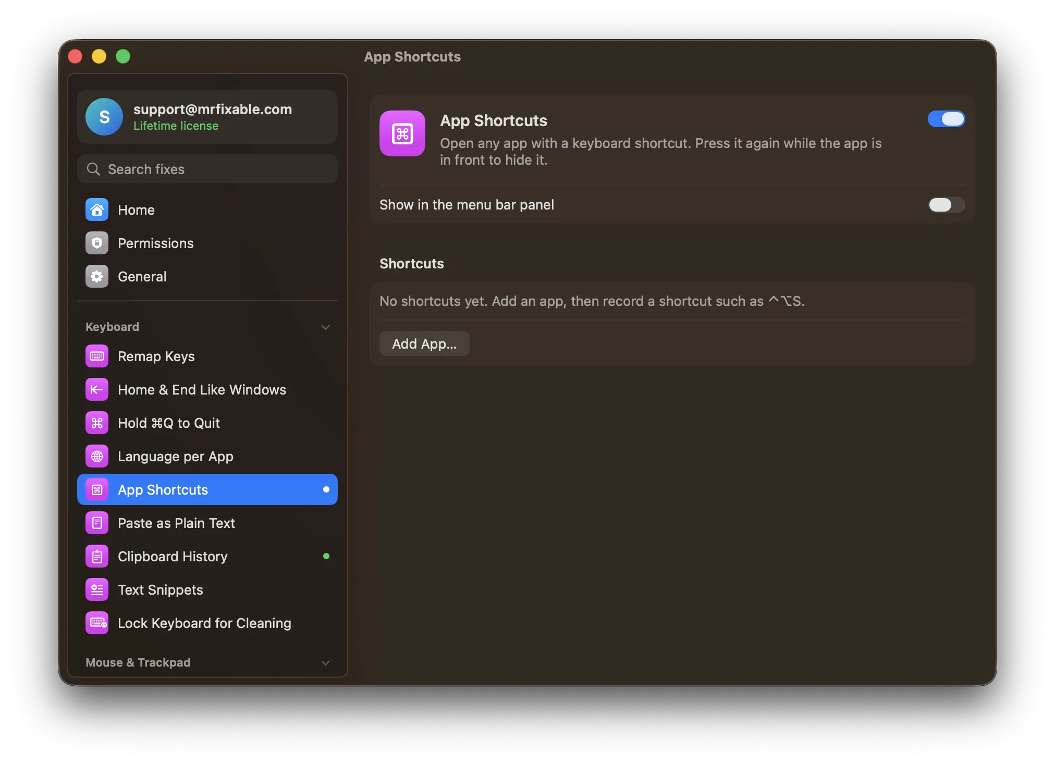Click the 'No shortcuts yet' message text
The image size is (1055, 763).
(592, 301)
